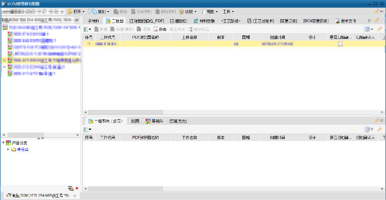
Task: Click the 创建时间 header in upper grid
Action: 277,37
